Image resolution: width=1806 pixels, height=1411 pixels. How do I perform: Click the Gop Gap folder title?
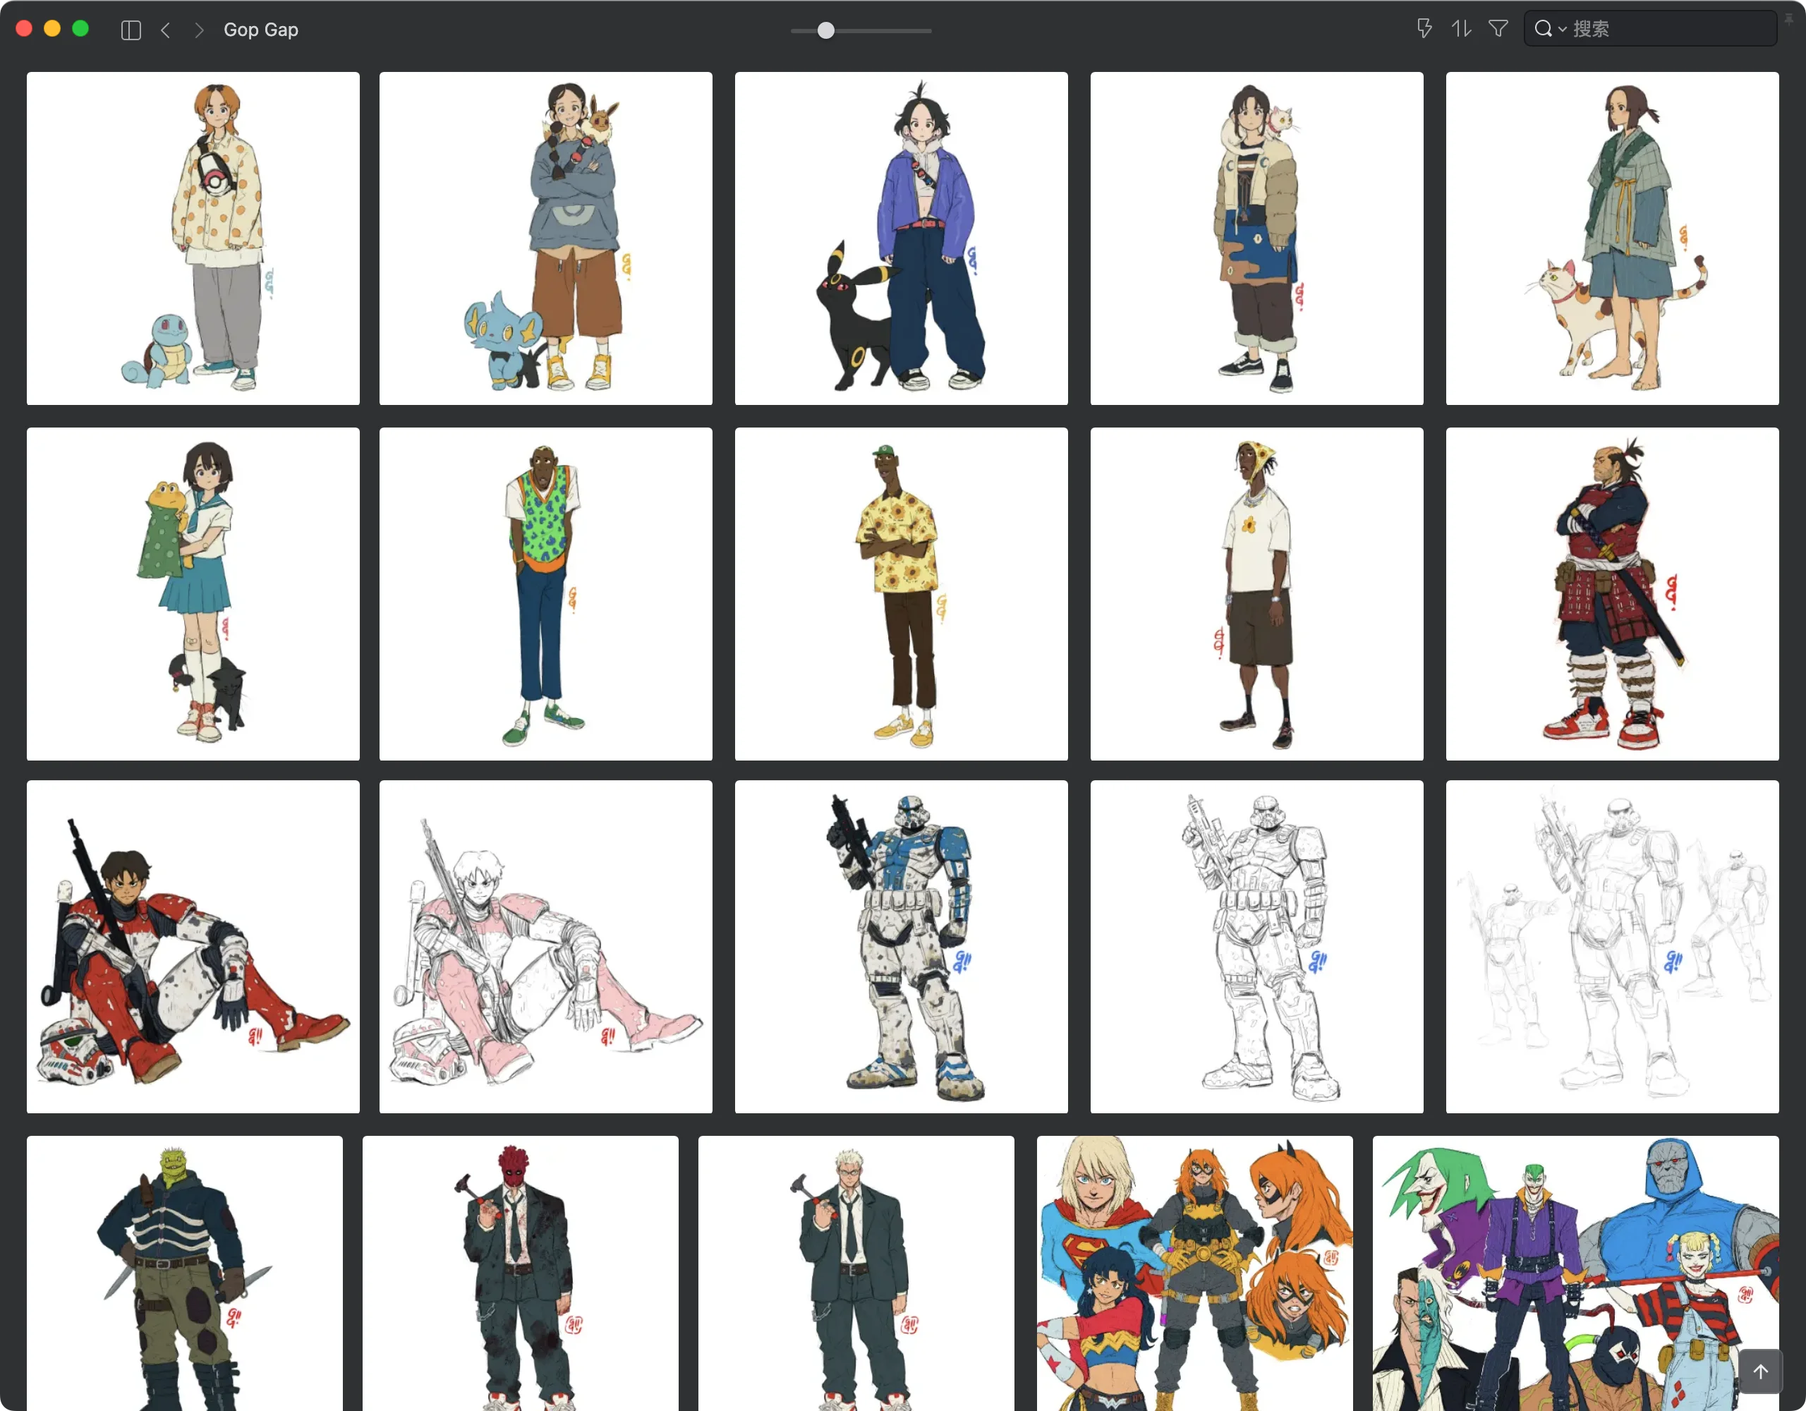pyautogui.click(x=260, y=30)
